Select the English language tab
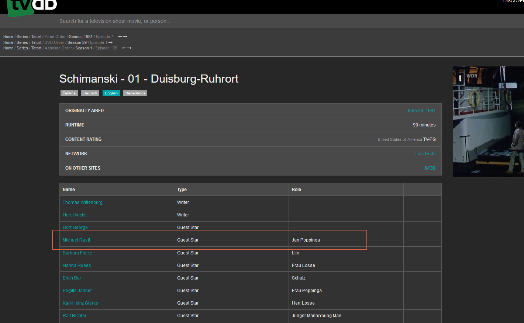 tap(111, 93)
